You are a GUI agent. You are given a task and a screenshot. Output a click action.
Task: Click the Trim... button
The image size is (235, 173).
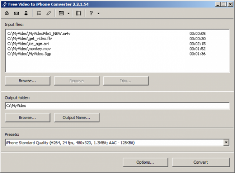(x=126, y=81)
